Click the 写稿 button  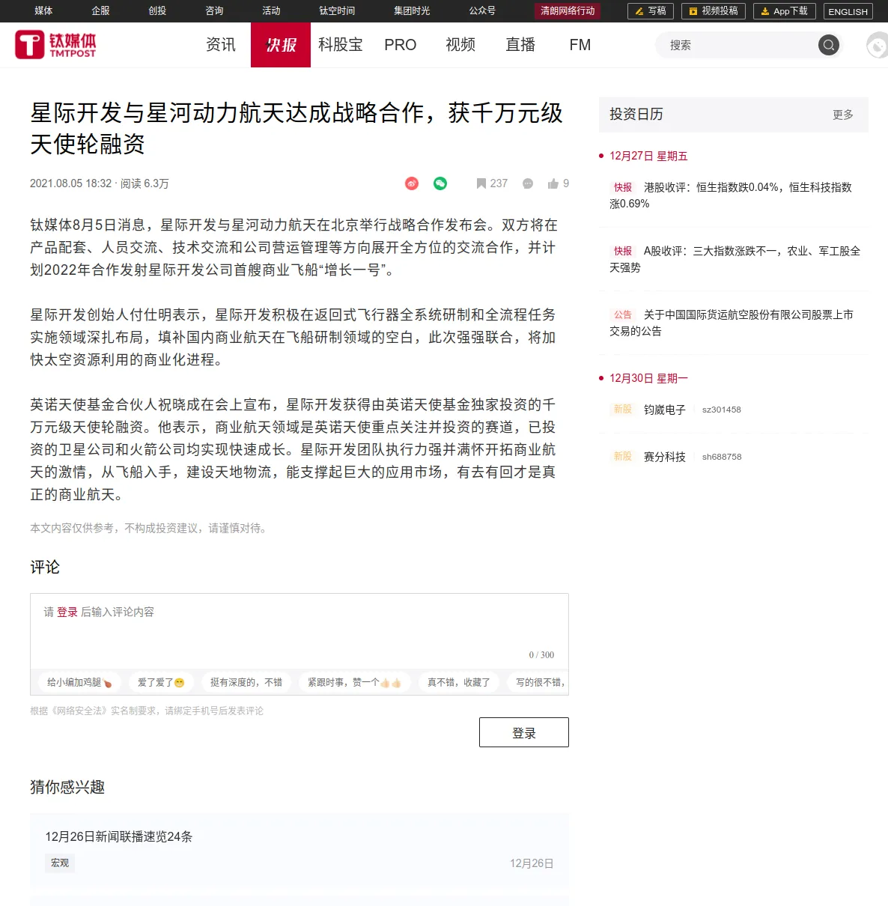[x=651, y=11]
